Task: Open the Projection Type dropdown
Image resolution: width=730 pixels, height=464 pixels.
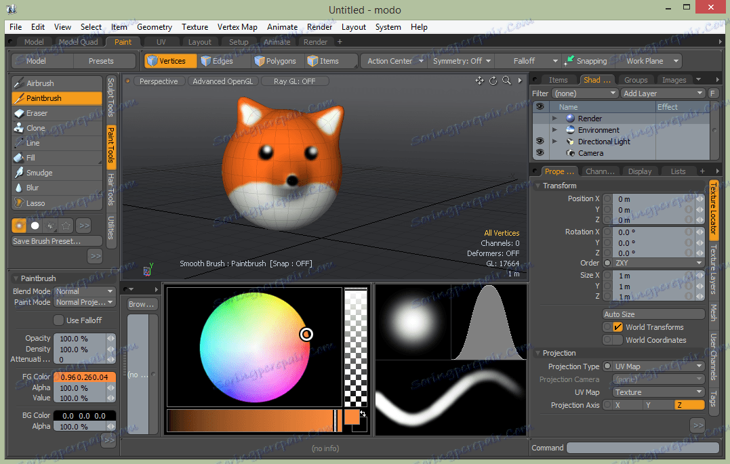Action: [659, 366]
